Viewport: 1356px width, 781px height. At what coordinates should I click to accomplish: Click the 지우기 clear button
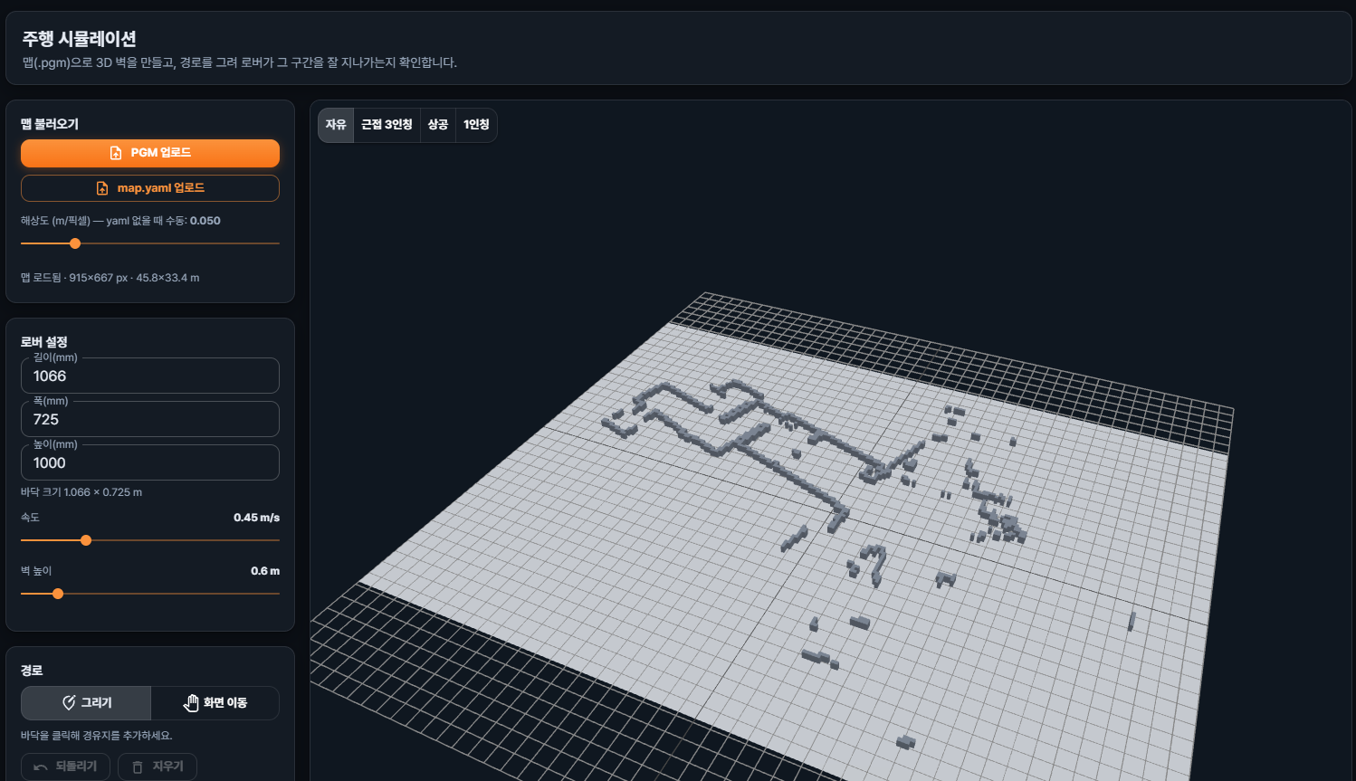[158, 767]
